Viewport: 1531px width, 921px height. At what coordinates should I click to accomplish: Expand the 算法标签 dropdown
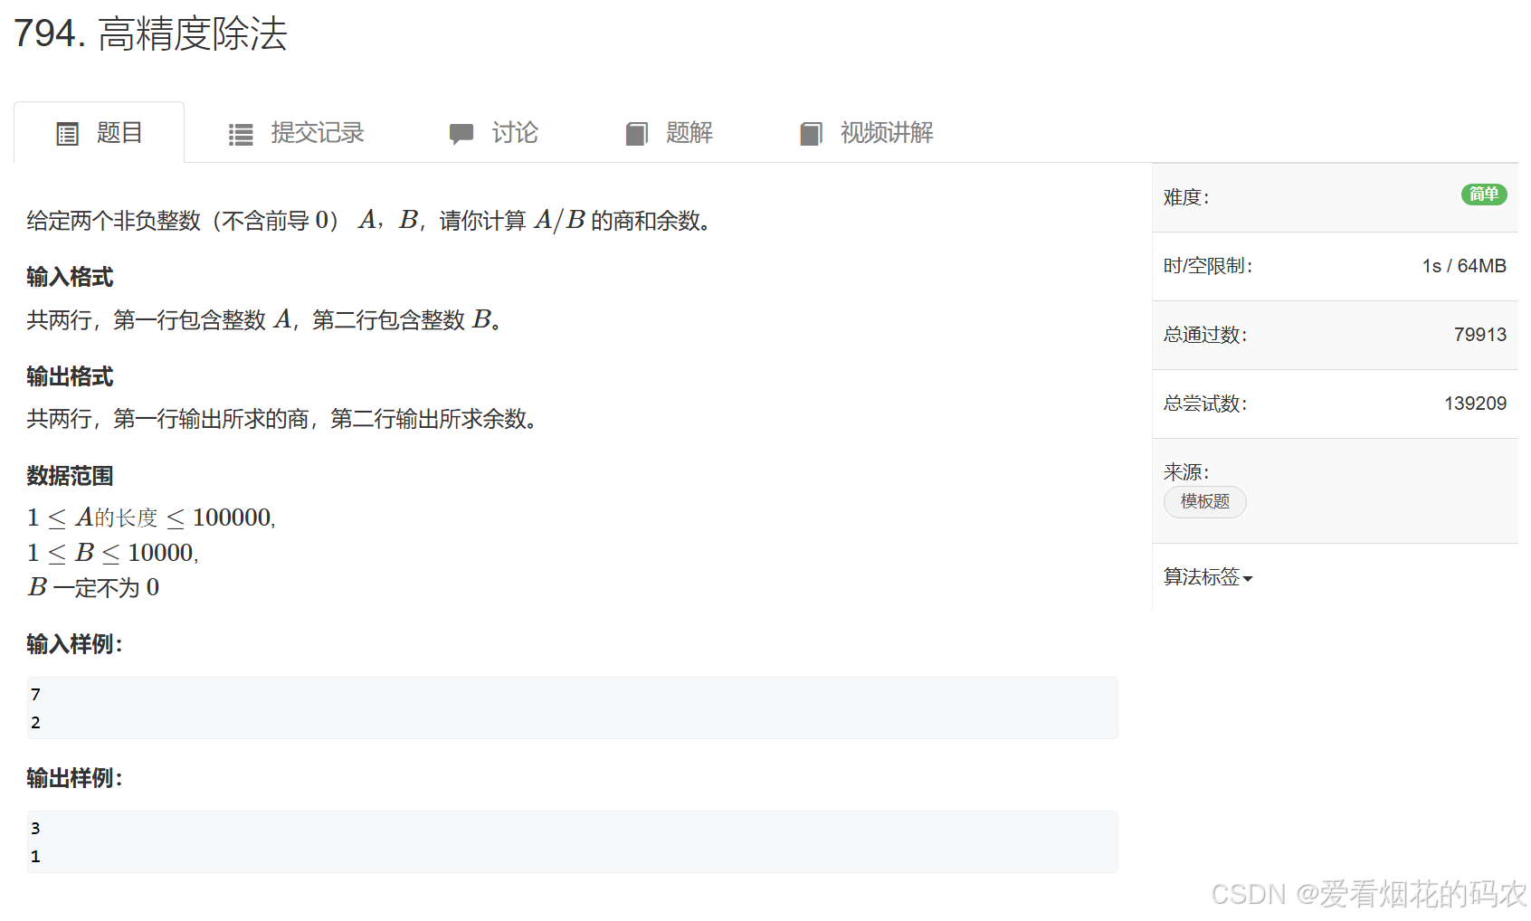pos(1208,577)
